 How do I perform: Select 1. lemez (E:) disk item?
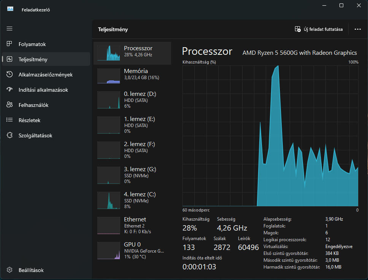click(132, 125)
